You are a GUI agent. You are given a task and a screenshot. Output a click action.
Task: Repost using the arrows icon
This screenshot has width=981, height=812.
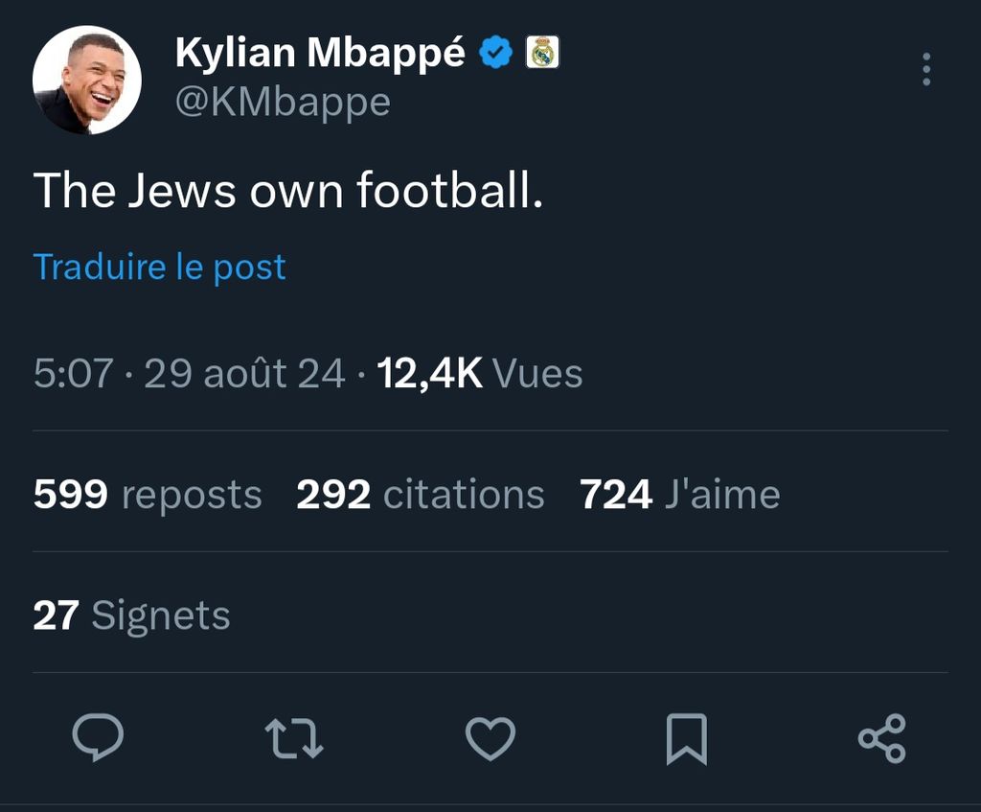(294, 739)
